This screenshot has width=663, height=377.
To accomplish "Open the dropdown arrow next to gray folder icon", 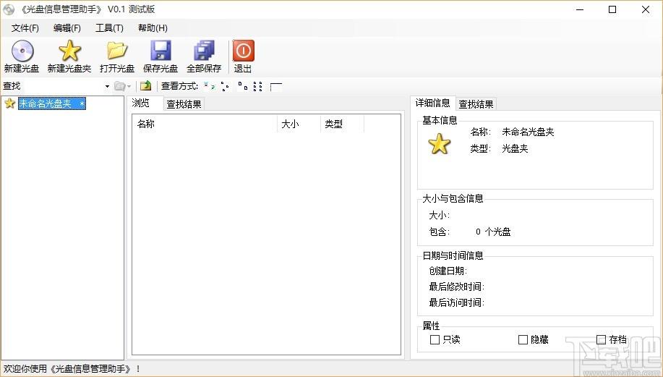I will 129,86.
